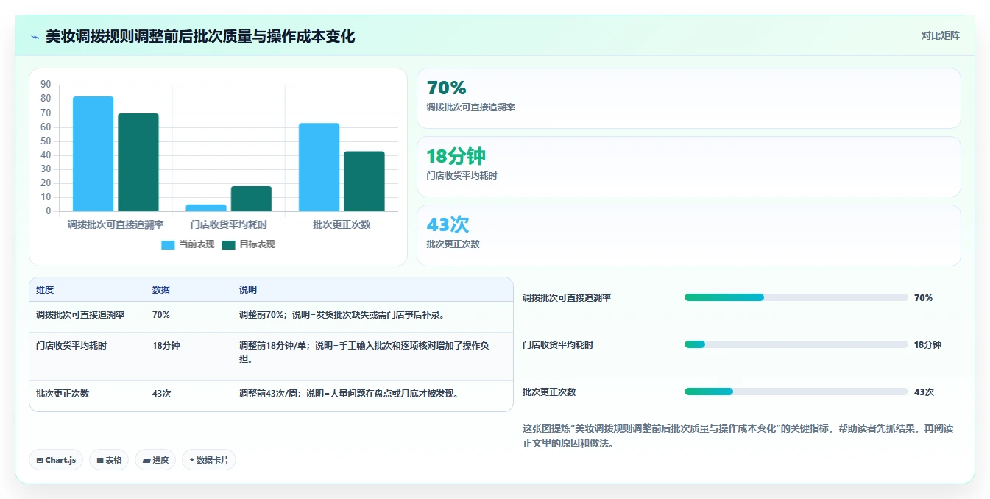Click the 18分钟 table cell

[x=166, y=345]
